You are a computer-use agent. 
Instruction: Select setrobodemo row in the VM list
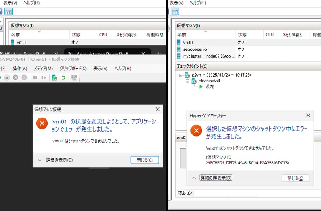pyautogui.click(x=248, y=49)
